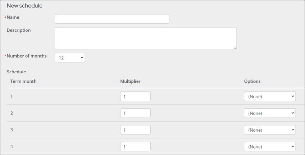Click the Schedule section label
Image resolution: width=305 pixels, height=155 pixels.
[16, 72]
